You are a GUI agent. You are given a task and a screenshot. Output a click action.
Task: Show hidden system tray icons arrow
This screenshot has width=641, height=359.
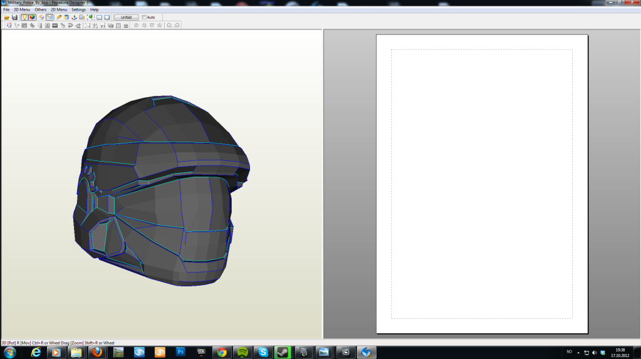pos(578,353)
